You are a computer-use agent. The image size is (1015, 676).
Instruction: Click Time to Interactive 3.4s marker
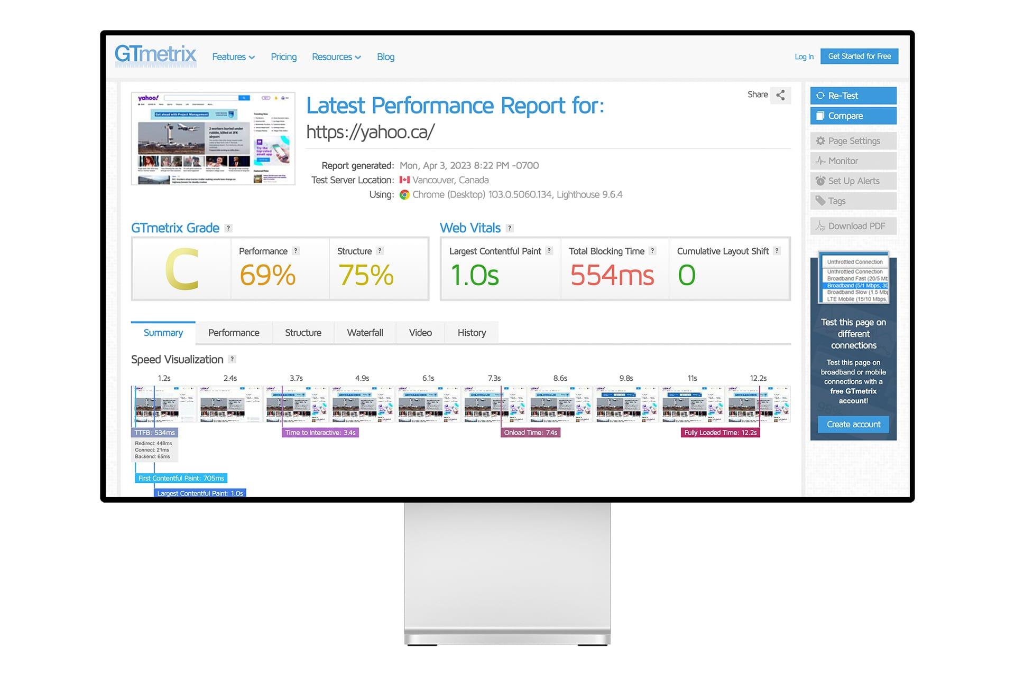tap(320, 433)
